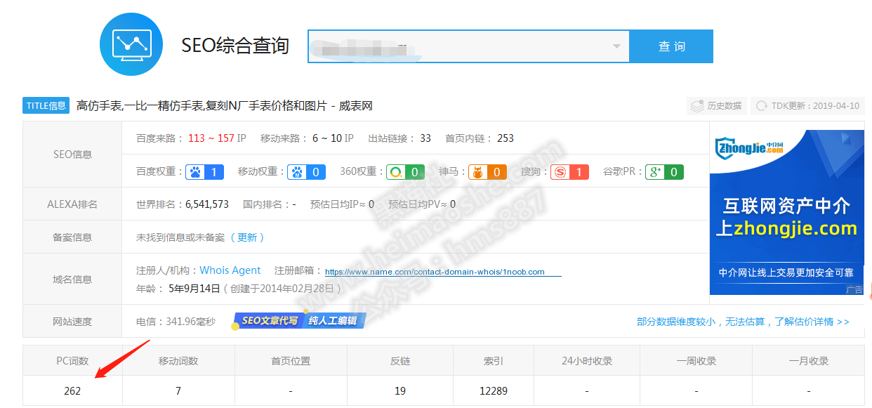Click the TITLE信息 badge
This screenshot has height=408, width=872.
tap(46, 105)
